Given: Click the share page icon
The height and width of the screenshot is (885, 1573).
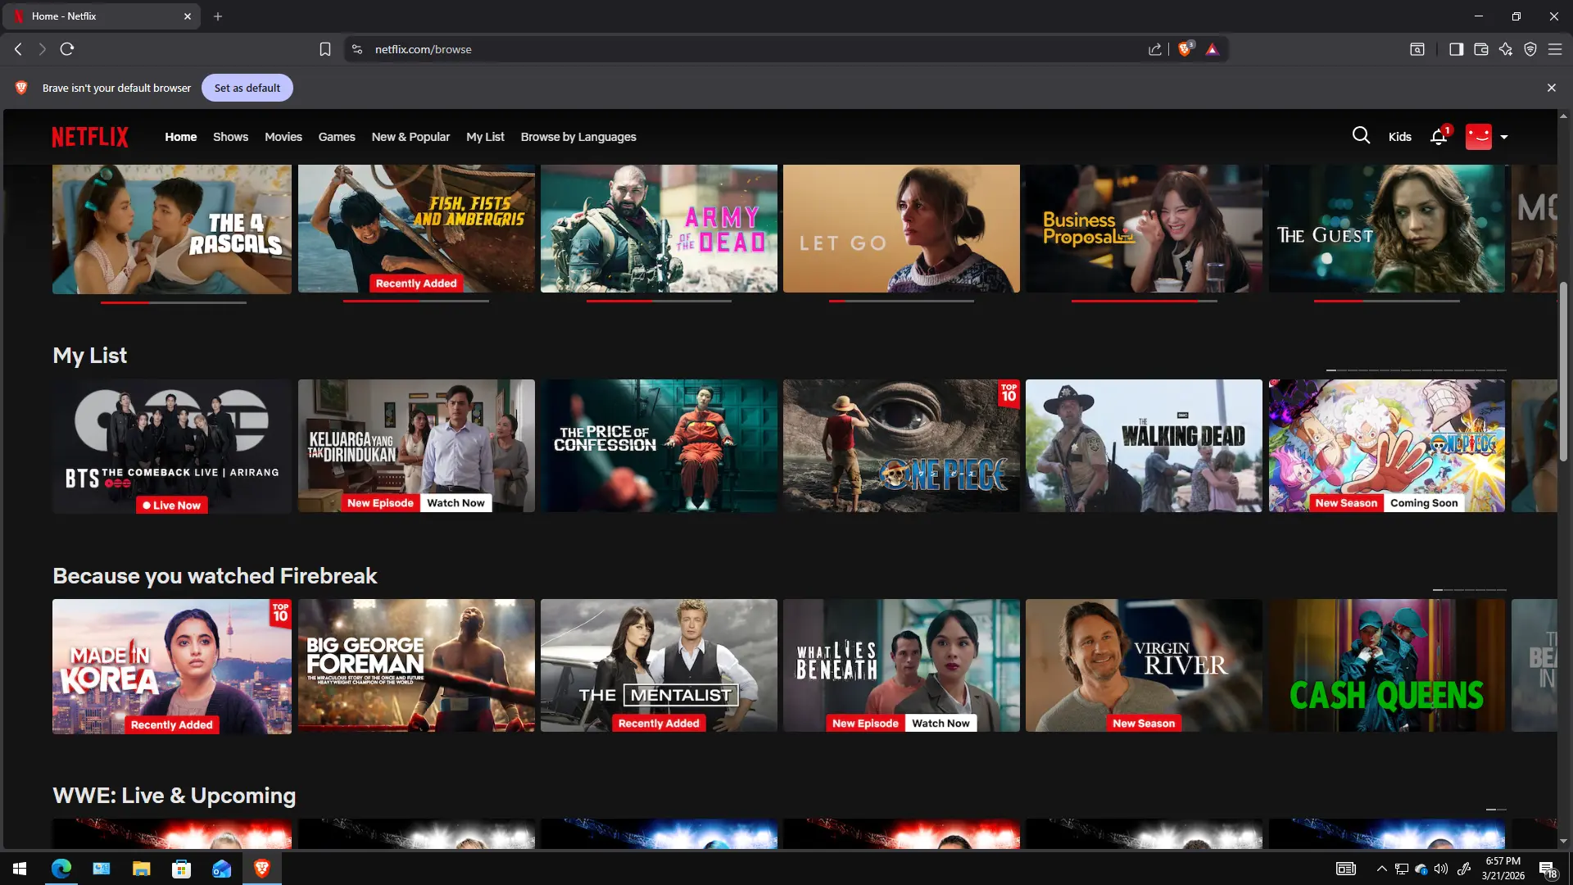Looking at the screenshot, I should pos(1155,49).
